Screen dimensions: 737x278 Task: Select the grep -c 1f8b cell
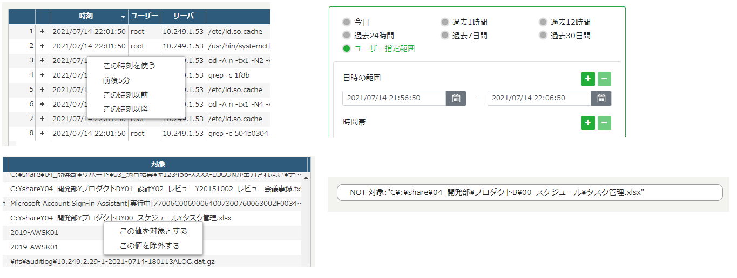coord(238,75)
